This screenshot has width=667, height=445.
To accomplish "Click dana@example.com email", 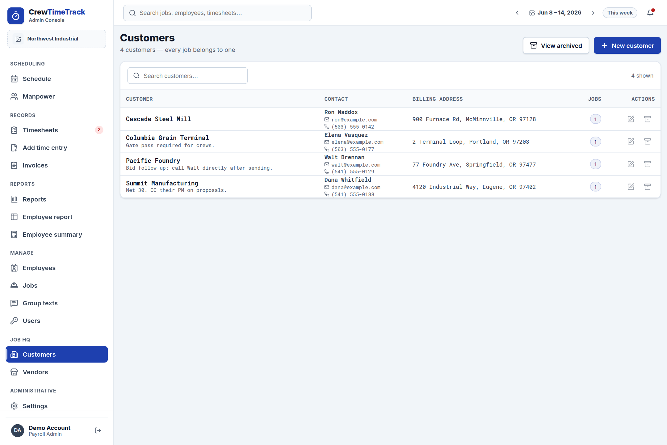I will pyautogui.click(x=356, y=187).
